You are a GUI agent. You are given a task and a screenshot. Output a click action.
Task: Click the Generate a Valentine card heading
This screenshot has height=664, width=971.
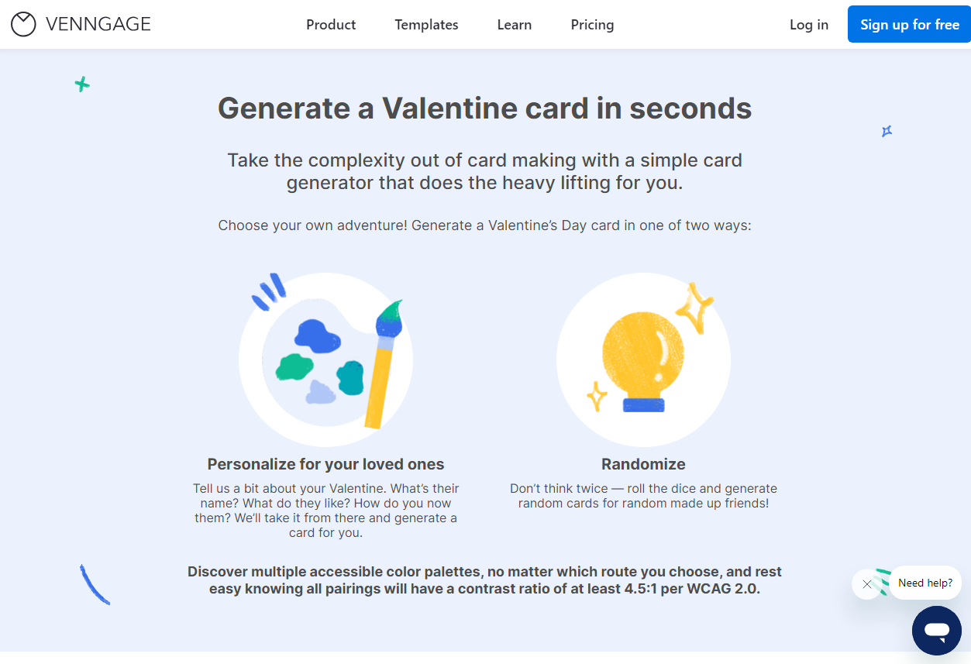[x=484, y=108]
